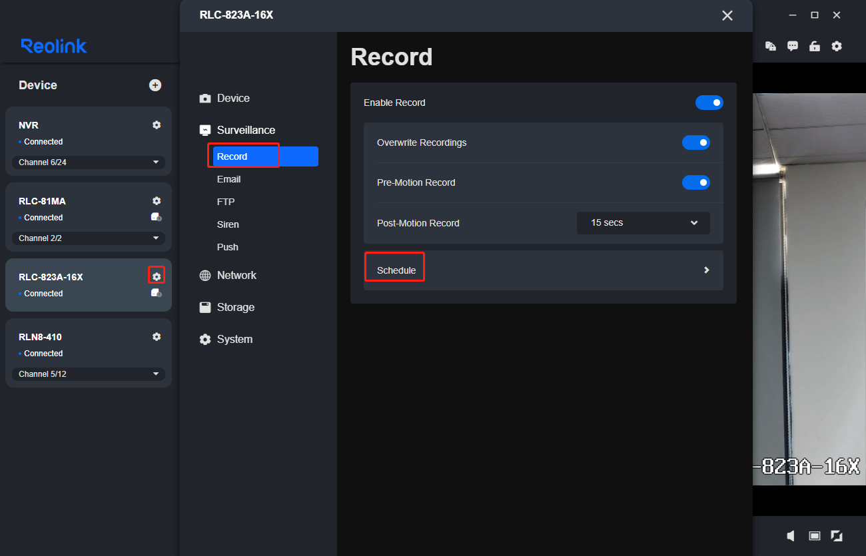
Task: Mute the speaker volume icon
Action: coord(791,536)
